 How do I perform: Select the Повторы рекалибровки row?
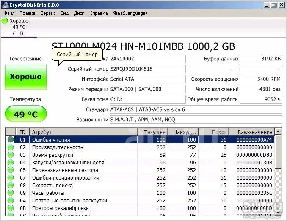pos(140,208)
